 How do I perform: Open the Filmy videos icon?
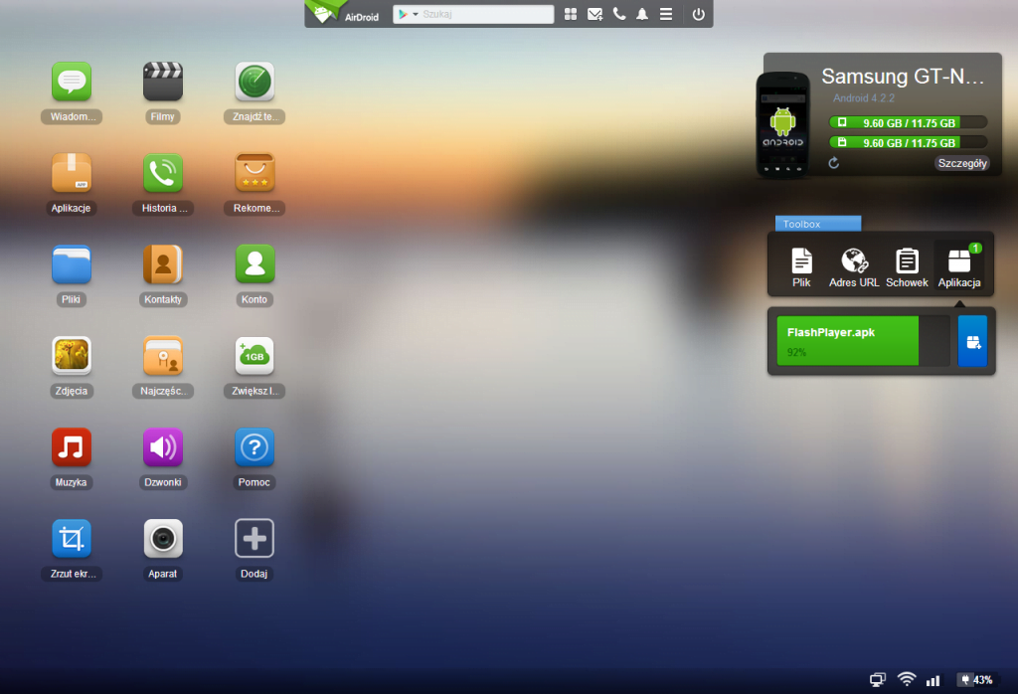(163, 82)
